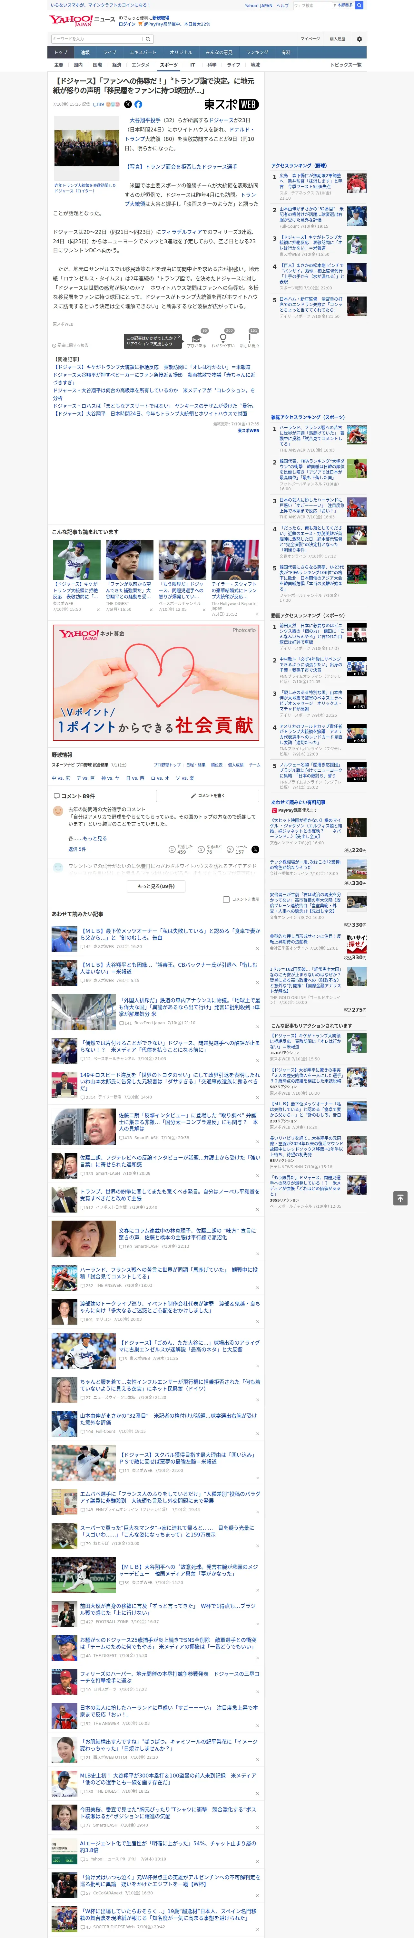414x1938 pixels.
Task: Open the related article about ドジャース・ロハス
Action: (x=154, y=406)
